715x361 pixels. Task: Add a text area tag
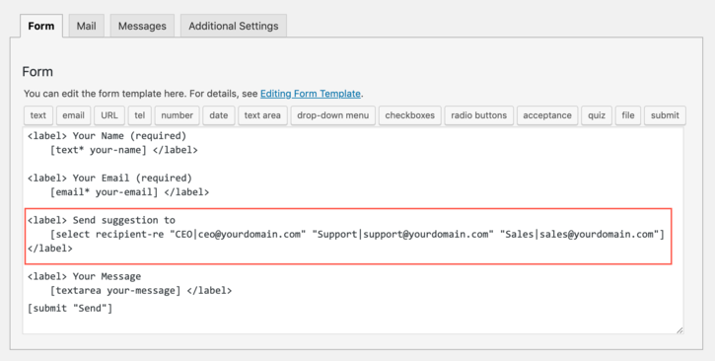(x=262, y=115)
